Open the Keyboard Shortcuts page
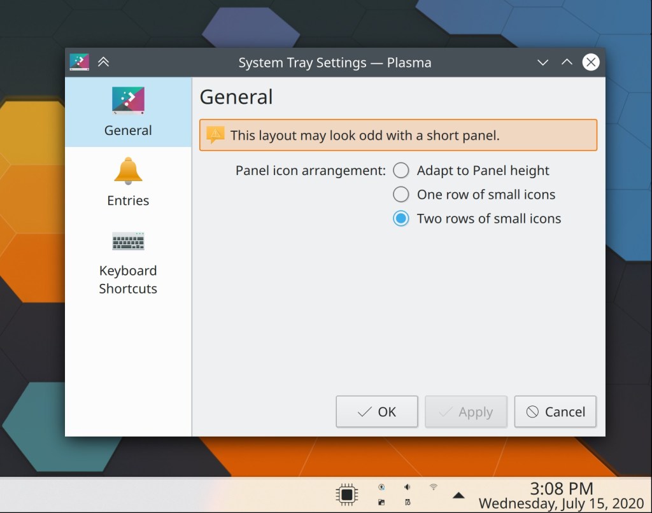652x513 pixels. [128, 262]
